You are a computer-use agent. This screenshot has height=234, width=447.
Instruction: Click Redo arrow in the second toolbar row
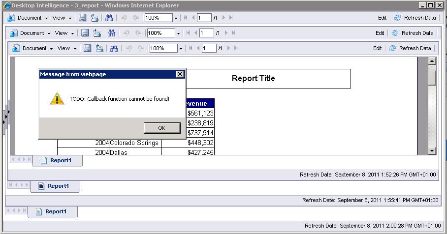pyautogui.click(x=138, y=33)
